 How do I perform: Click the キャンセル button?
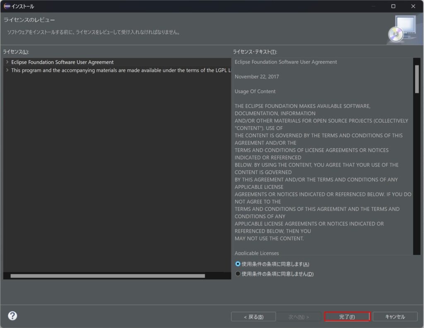click(395, 316)
